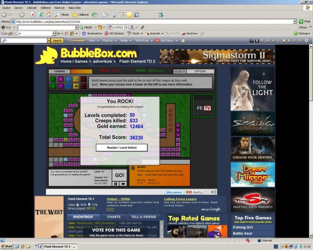Screen dimensions: 313x250
Task: Switch to the SHOUTBOX tab
Action: click(83, 217)
